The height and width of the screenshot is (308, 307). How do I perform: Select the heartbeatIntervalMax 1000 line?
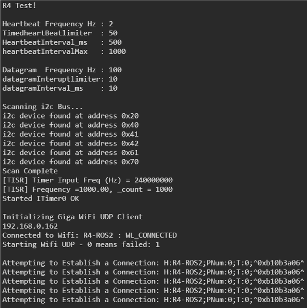(x=64, y=51)
